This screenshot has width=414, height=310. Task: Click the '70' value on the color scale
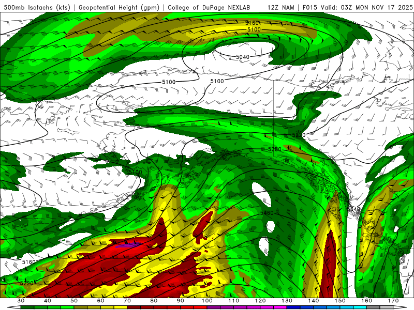127,301
